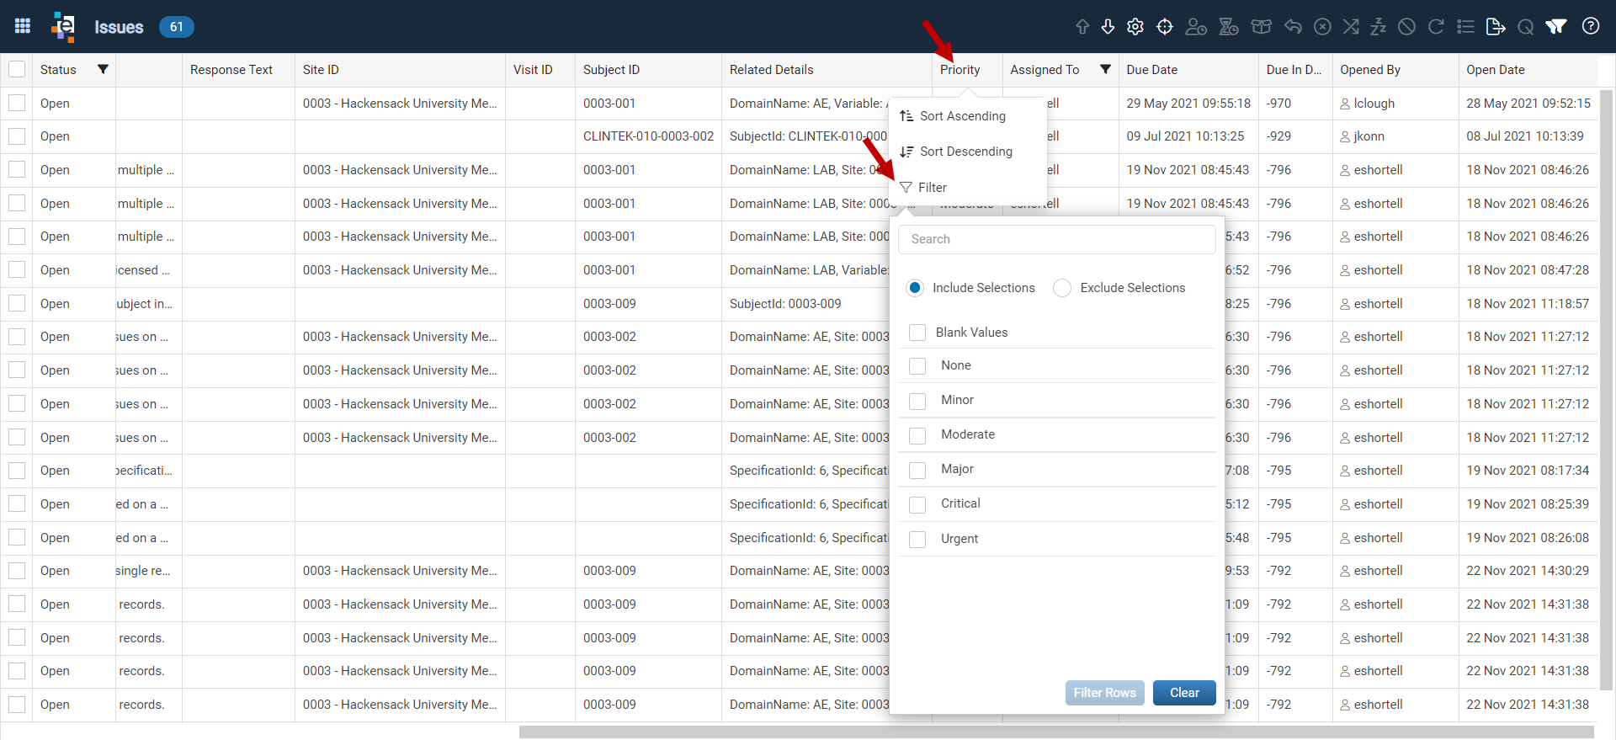Viewport: 1616px width, 740px height.
Task: Select Exclude Selections radio button
Action: tap(1062, 288)
